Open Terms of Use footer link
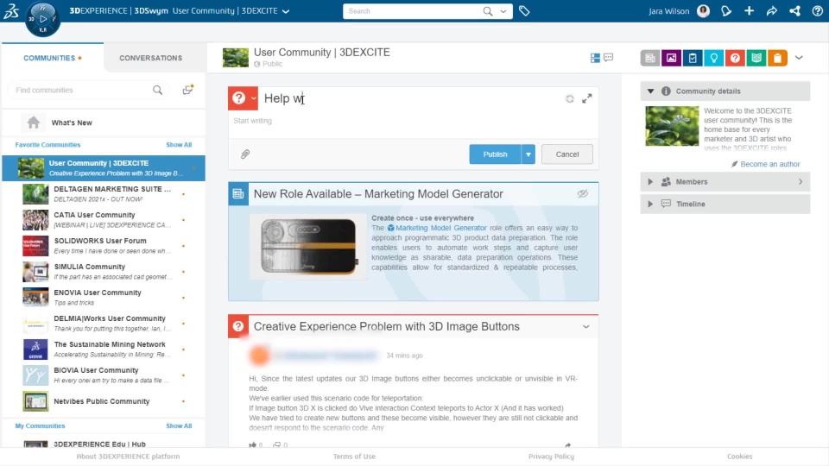829x466 pixels. click(x=354, y=457)
